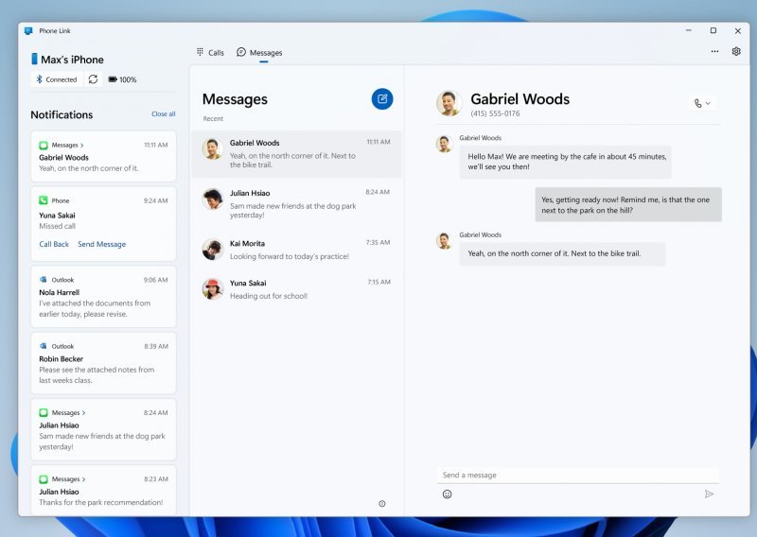Screen dimensions: 757x537
Task: Open Robin Becker Outlook notification card
Action: (103, 363)
